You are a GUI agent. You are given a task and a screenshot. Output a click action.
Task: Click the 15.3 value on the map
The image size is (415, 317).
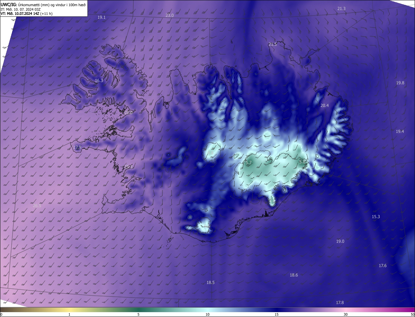pos(376,217)
